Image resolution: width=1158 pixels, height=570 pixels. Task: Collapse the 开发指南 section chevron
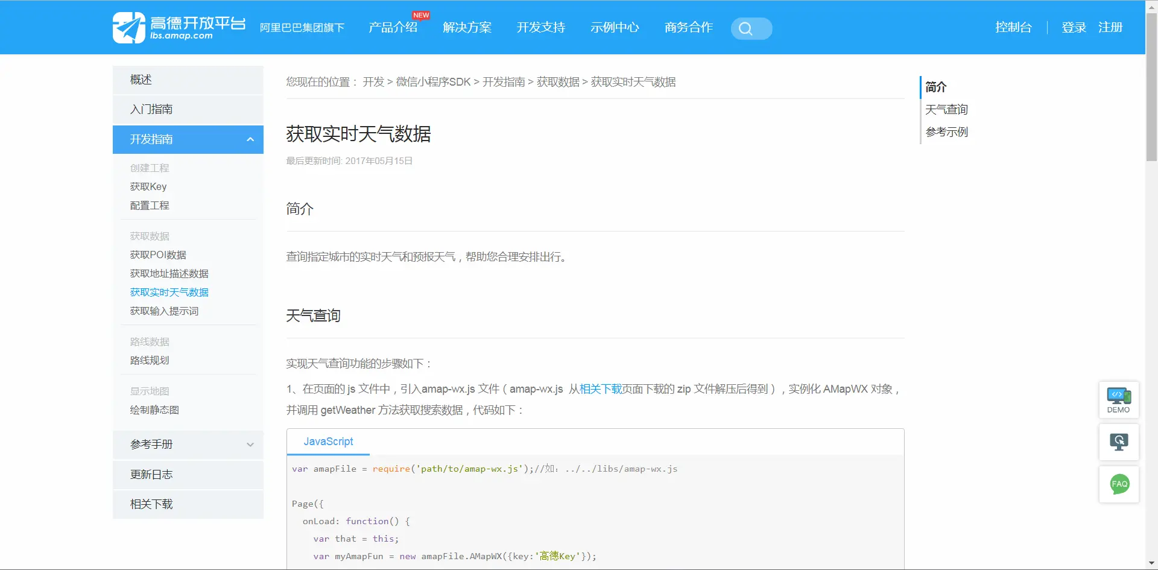(x=250, y=139)
